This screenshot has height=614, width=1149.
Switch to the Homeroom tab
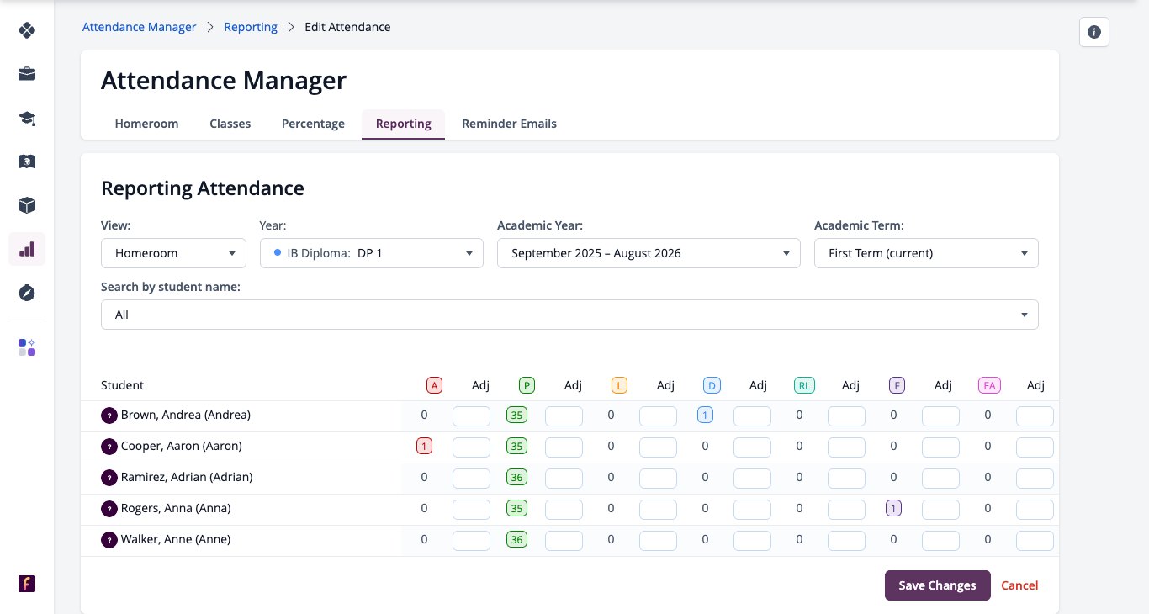[146, 124]
